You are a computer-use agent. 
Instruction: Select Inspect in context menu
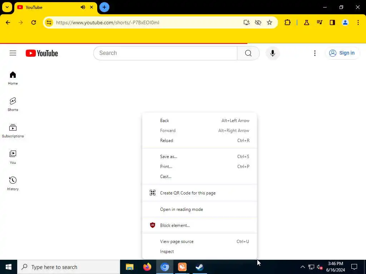(x=199, y=252)
